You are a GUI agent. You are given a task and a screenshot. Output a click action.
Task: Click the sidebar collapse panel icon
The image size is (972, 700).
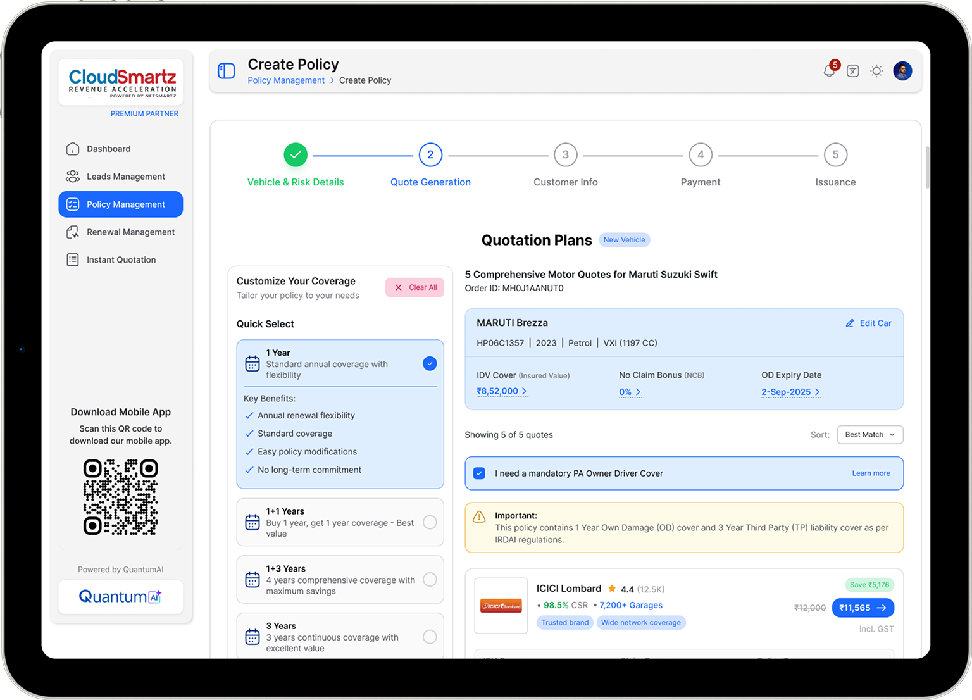226,71
